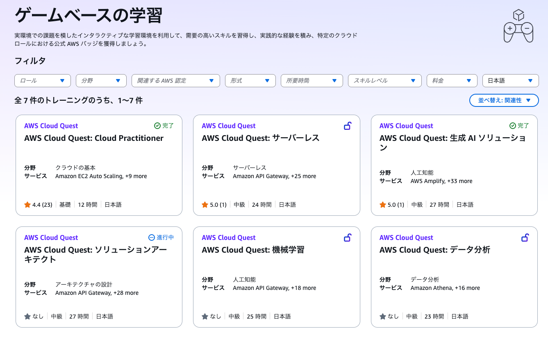
Task: Open the 並べ替え: 関連性 sort menu
Action: [x=504, y=100]
